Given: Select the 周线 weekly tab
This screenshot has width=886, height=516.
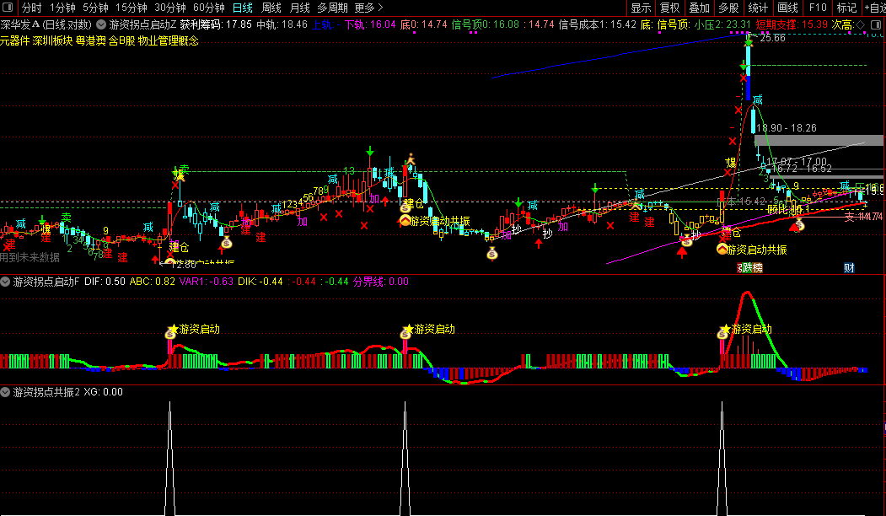Looking at the screenshot, I should [x=271, y=8].
